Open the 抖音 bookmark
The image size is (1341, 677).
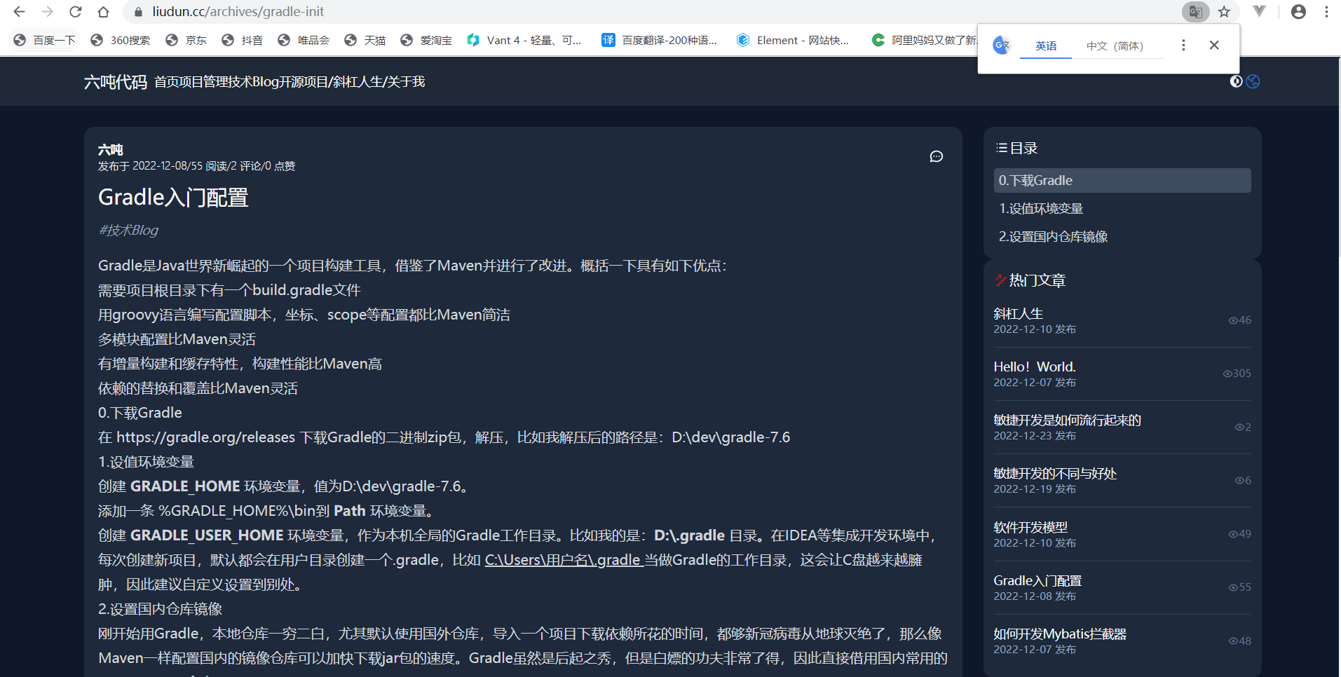click(243, 41)
